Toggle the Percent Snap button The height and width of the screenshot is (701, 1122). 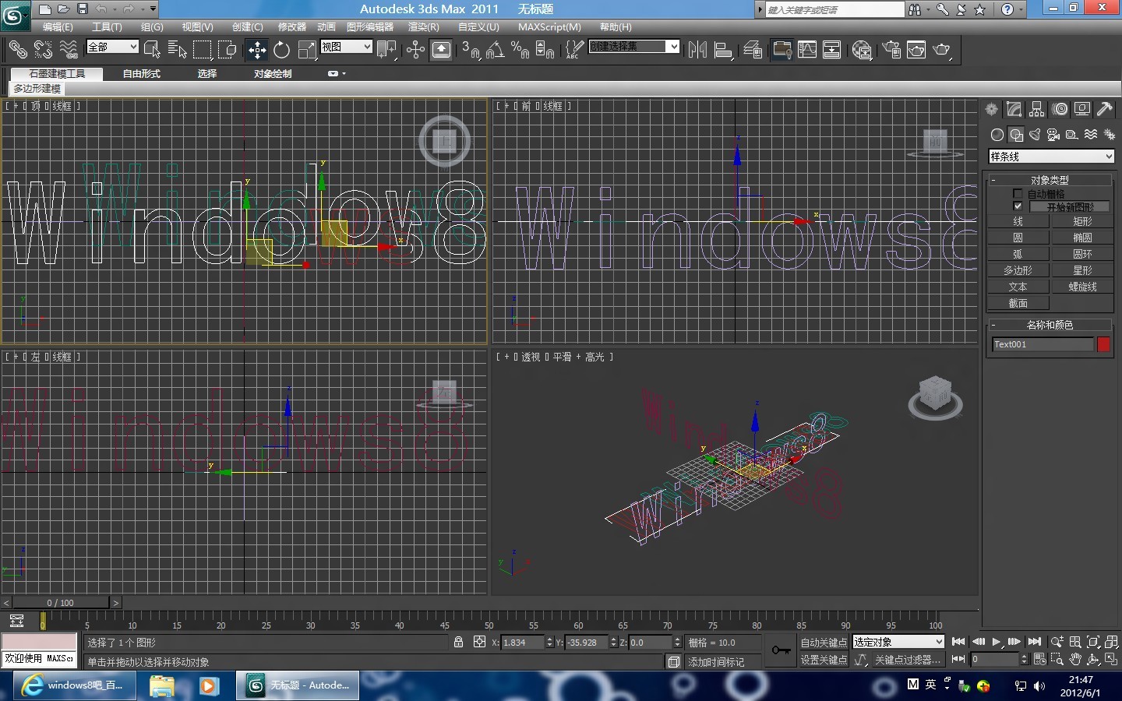click(x=520, y=50)
